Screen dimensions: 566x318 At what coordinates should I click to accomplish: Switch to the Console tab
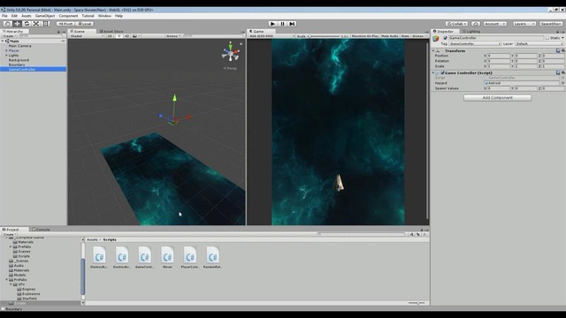41,230
